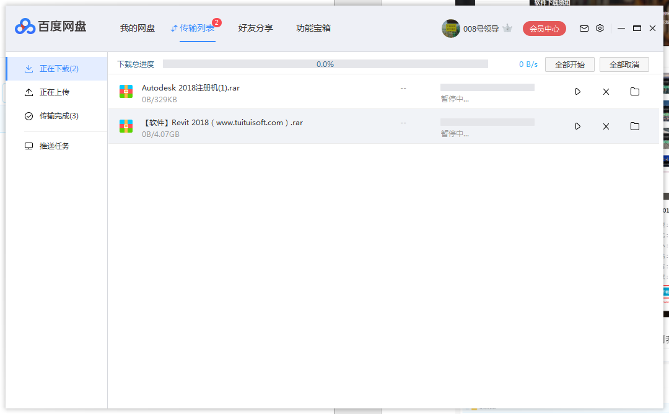Image resolution: width=669 pixels, height=414 pixels.
Task: Select the Autodesk 2018注册机(1).rar file name
Action: [x=191, y=88]
